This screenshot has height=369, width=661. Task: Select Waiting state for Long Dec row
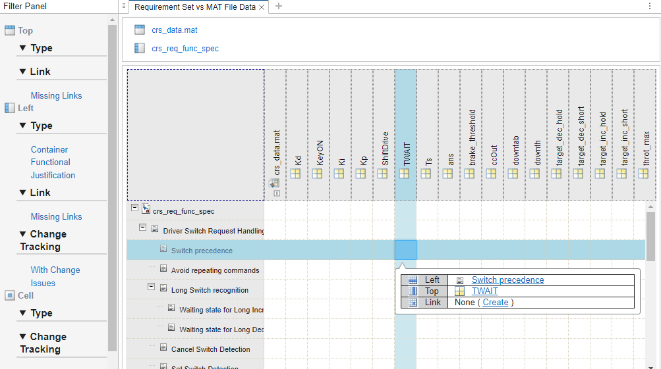click(195, 330)
